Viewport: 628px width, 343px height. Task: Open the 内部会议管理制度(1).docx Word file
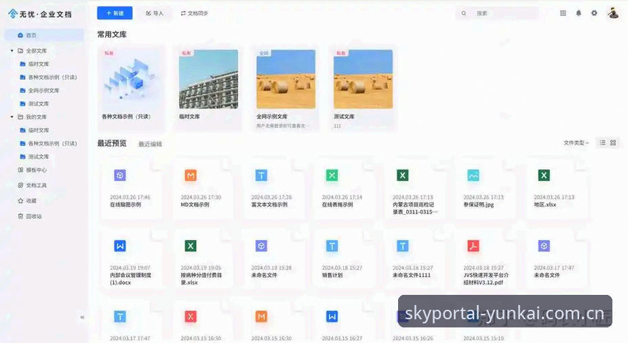132,260
